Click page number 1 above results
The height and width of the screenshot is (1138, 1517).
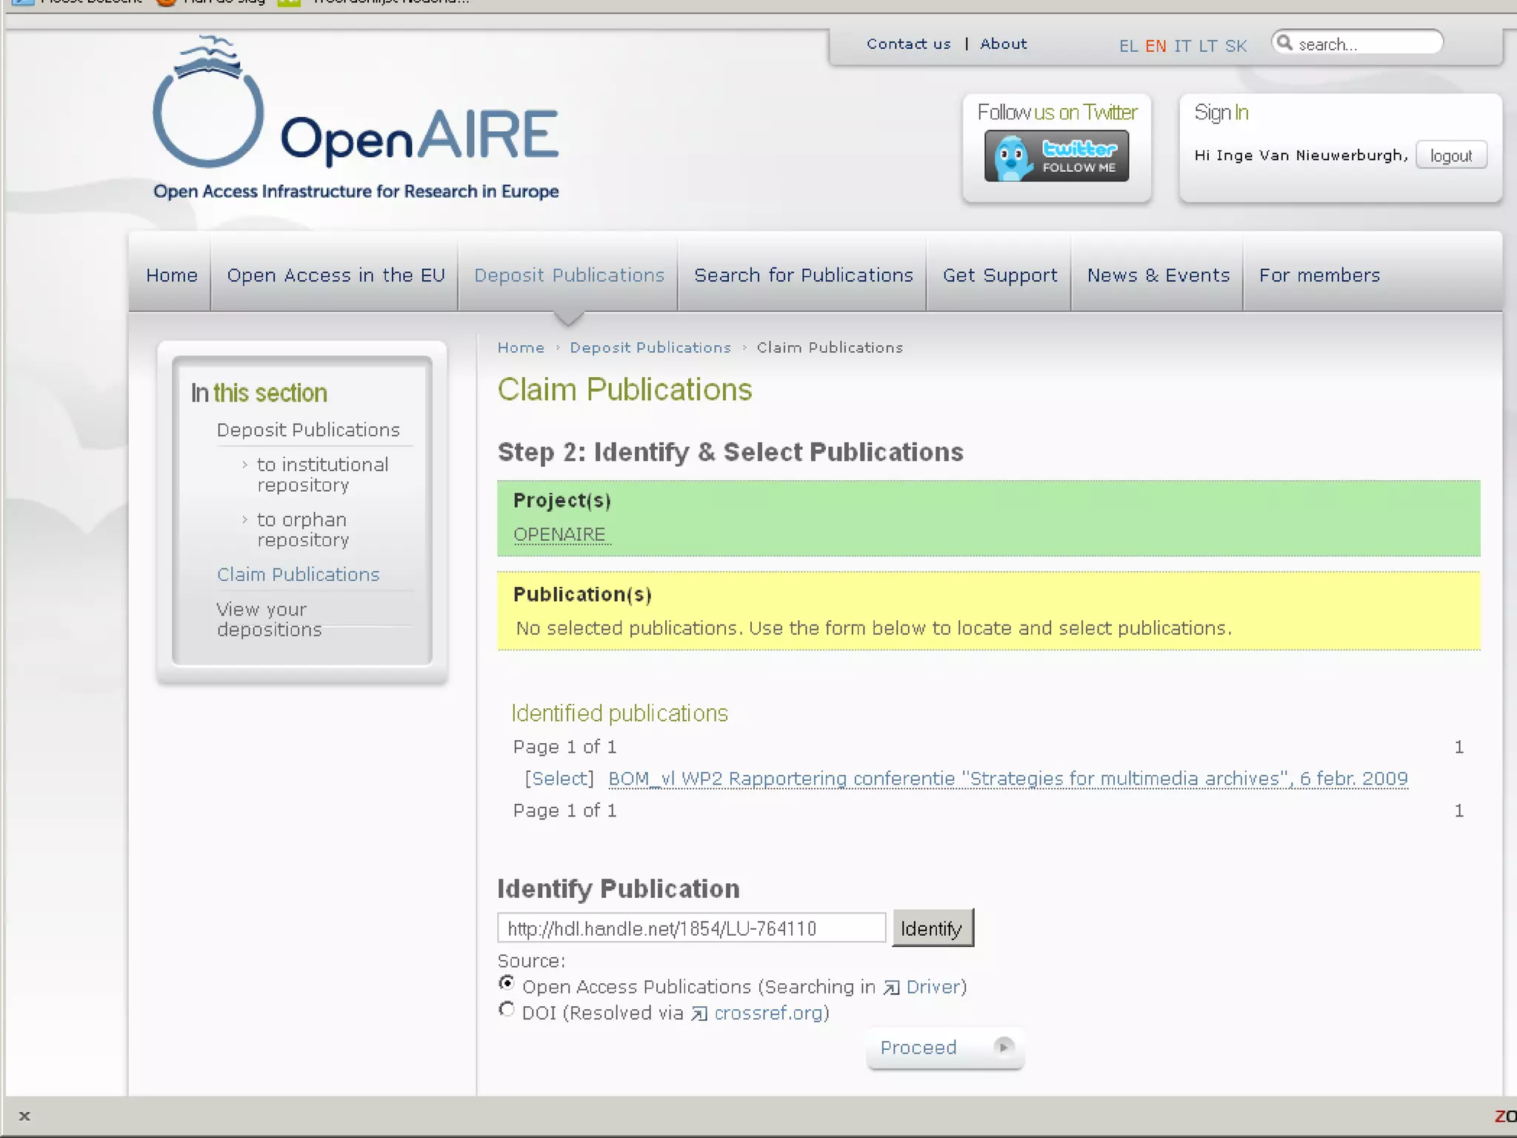click(x=1458, y=747)
